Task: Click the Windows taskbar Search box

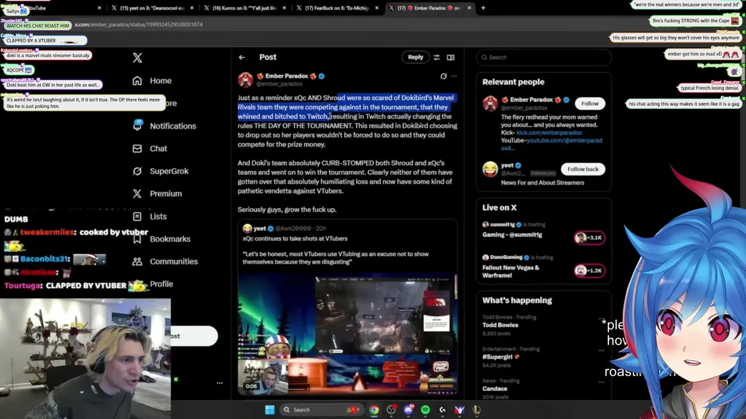Action: point(321,410)
